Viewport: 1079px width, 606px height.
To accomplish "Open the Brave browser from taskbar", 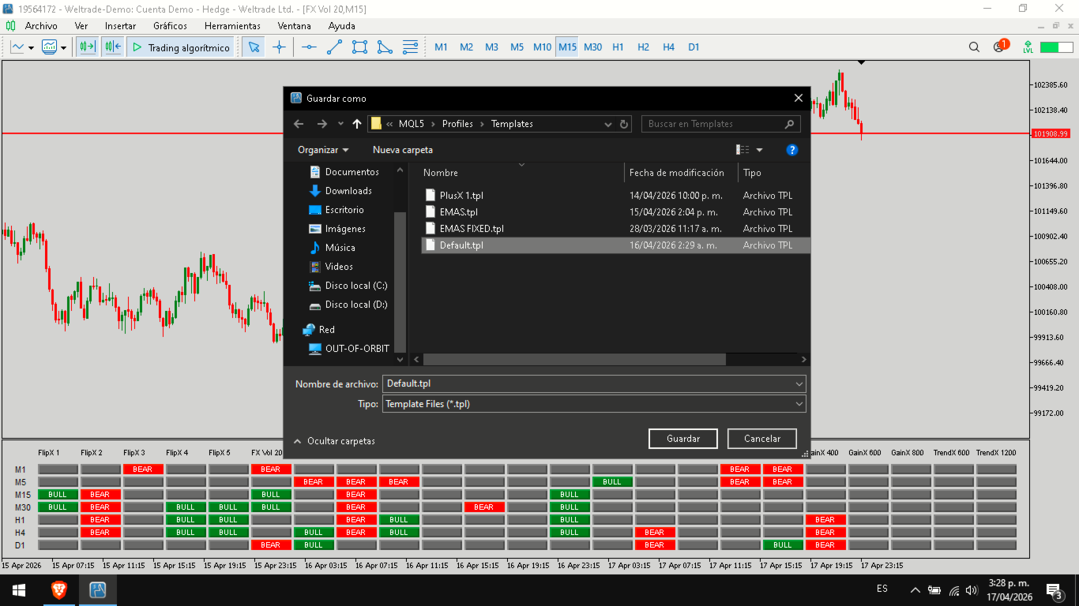I will pos(58,589).
